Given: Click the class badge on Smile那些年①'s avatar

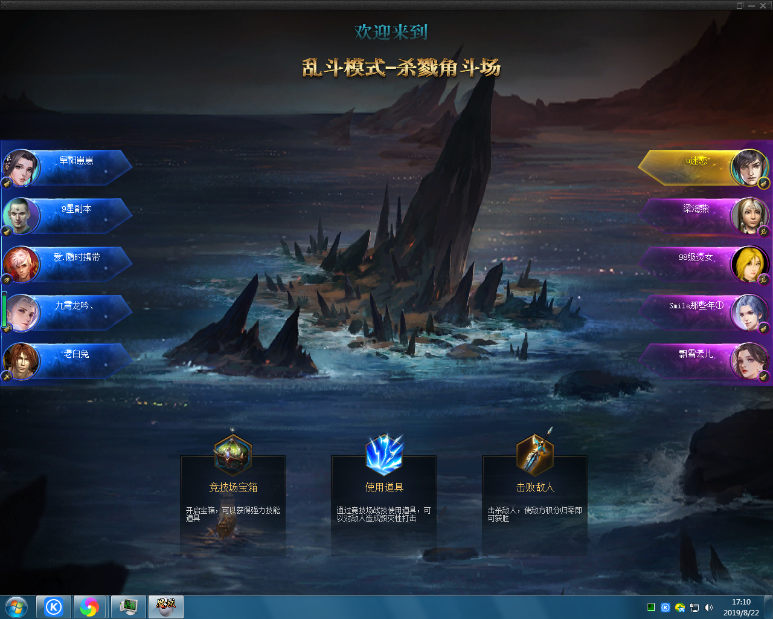Looking at the screenshot, I should coord(764,328).
